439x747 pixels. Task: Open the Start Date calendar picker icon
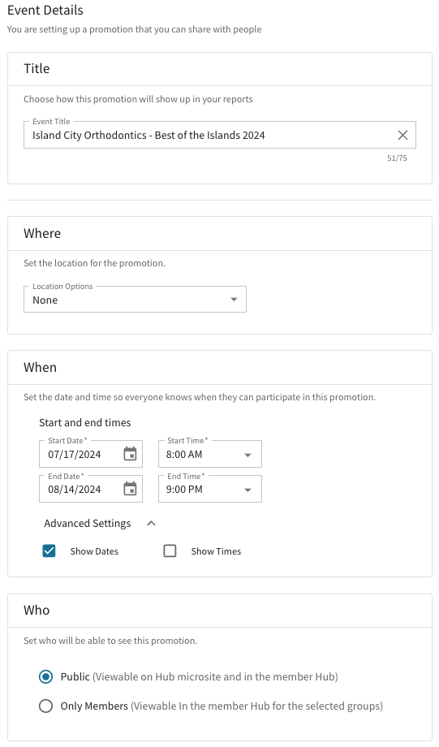130,454
